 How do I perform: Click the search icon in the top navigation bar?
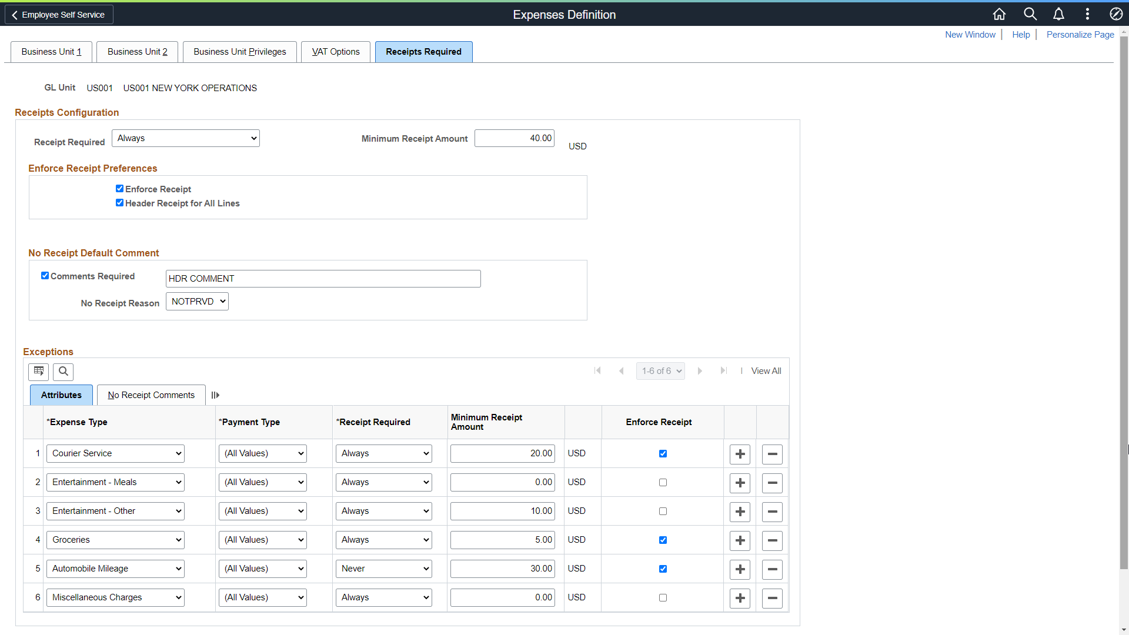tap(1030, 14)
